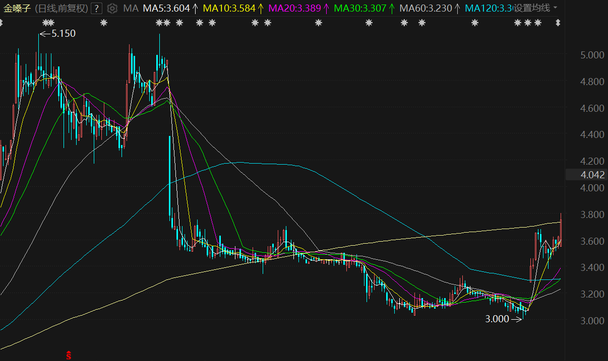Click the single star marker below the gear icon

(x=104, y=23)
